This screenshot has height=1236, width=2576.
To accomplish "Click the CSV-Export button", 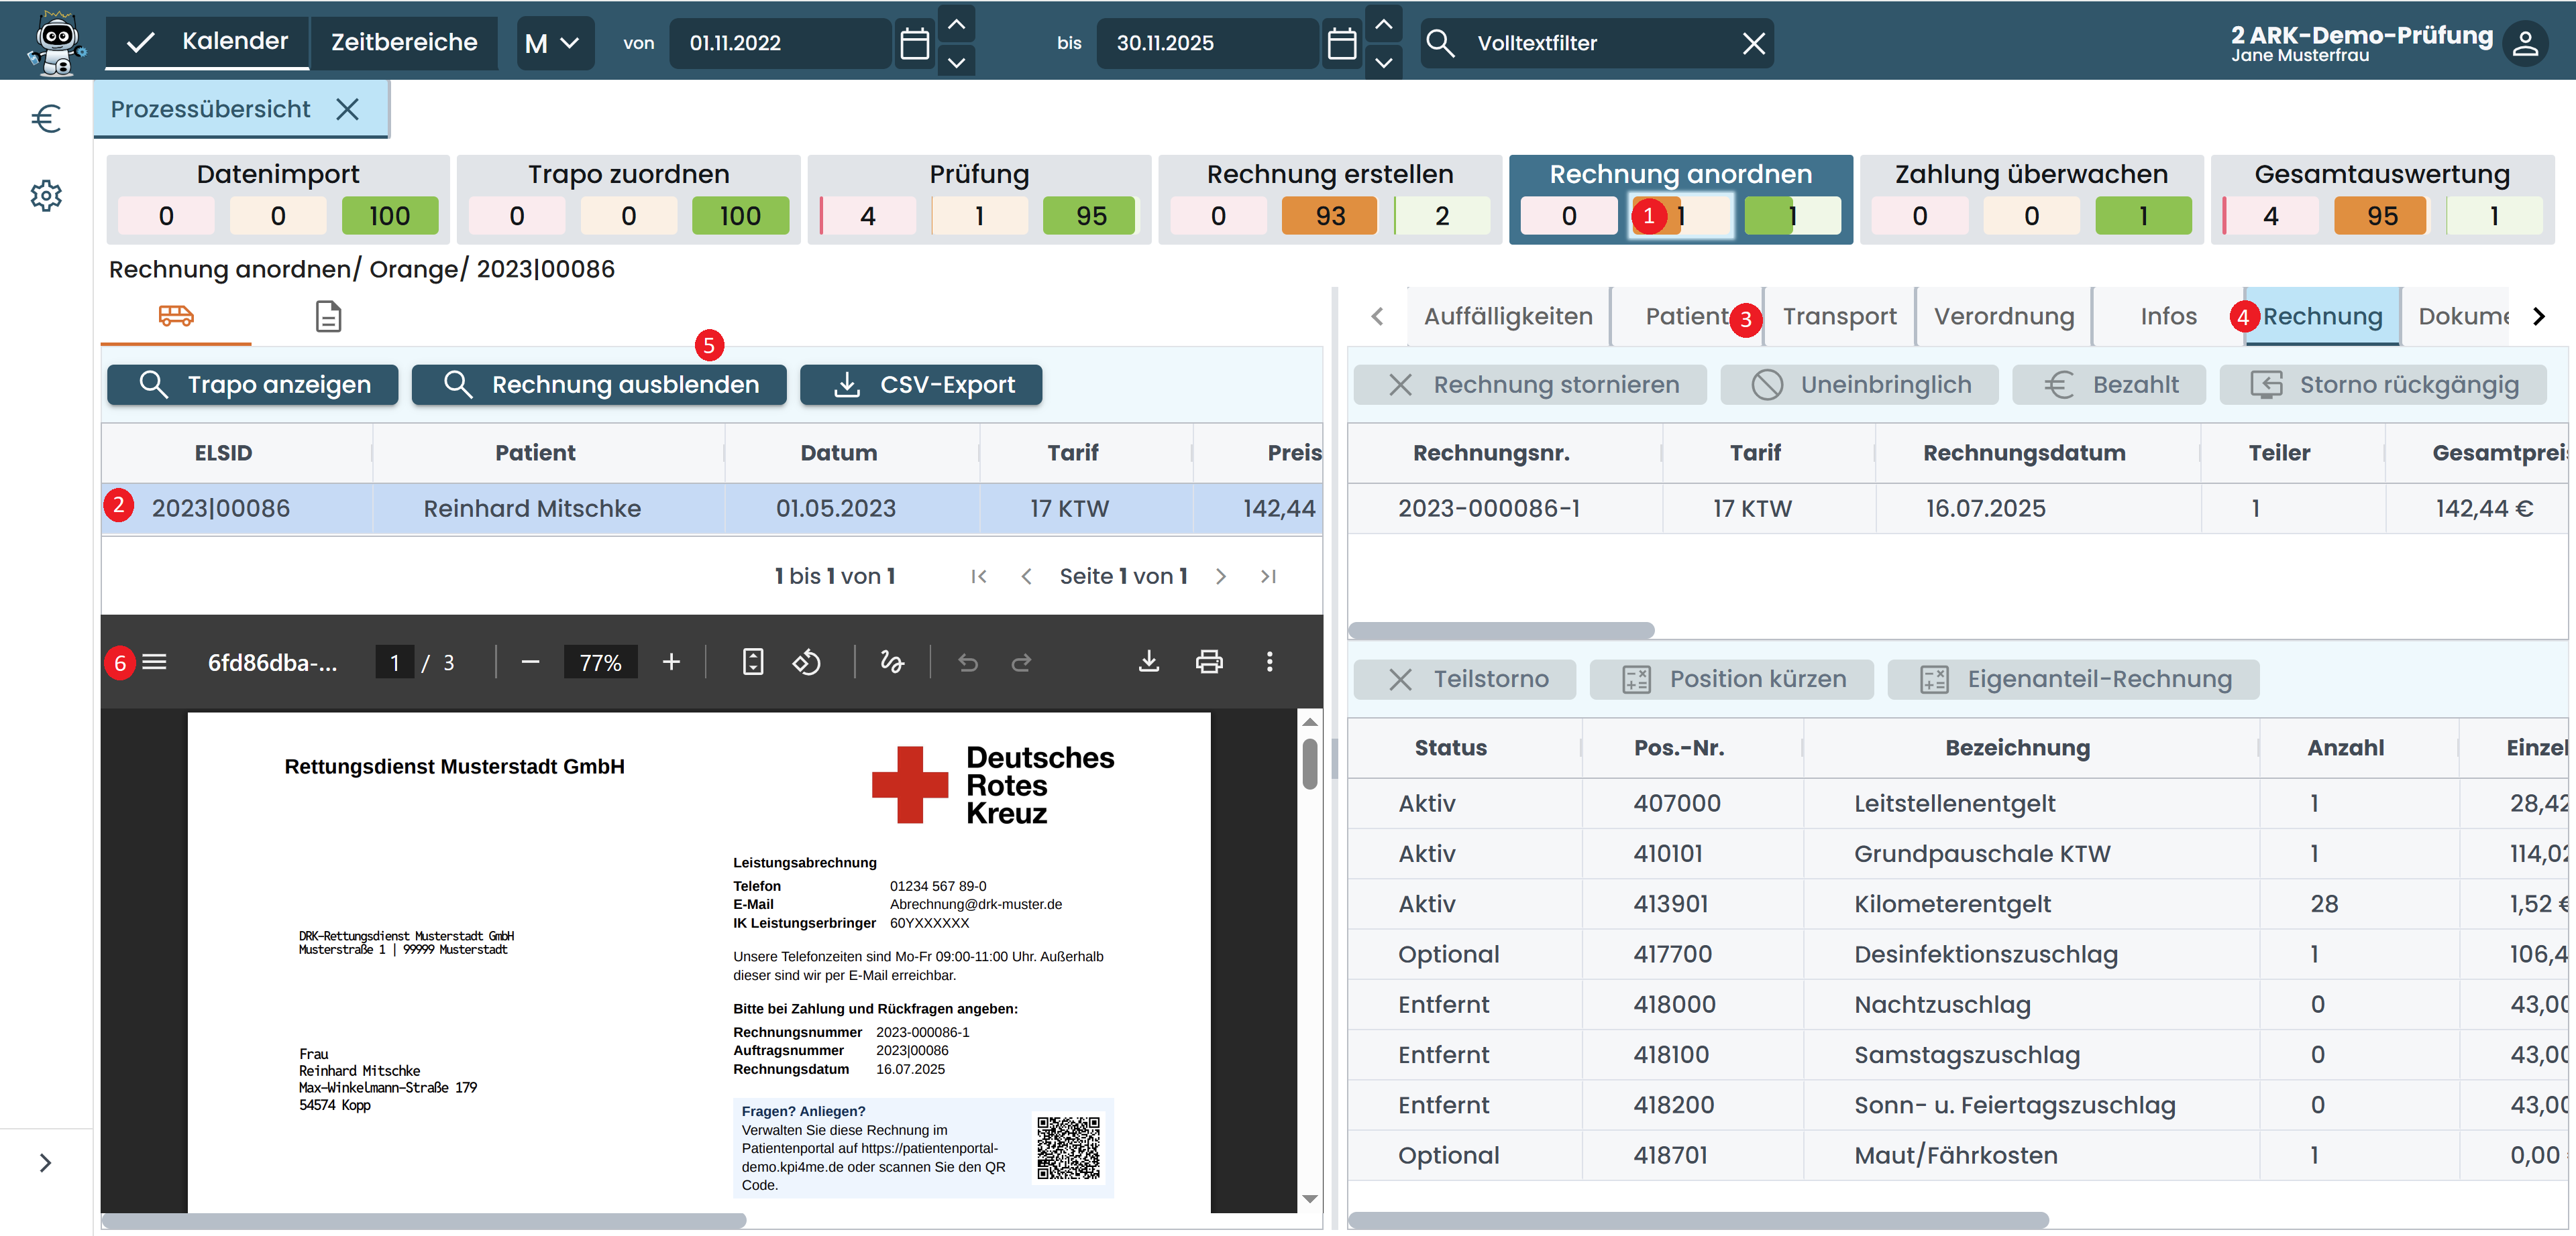I will (921, 385).
